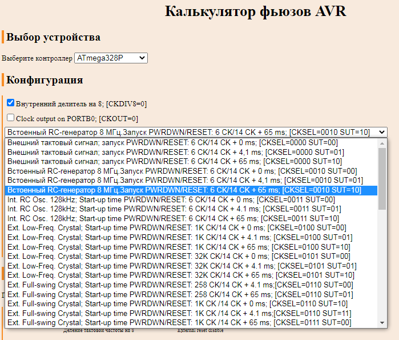
Task: Select Ext. Full-swing Crystal 1K CK CKSEL=0110 SUT=10
Action: click(x=191, y=303)
